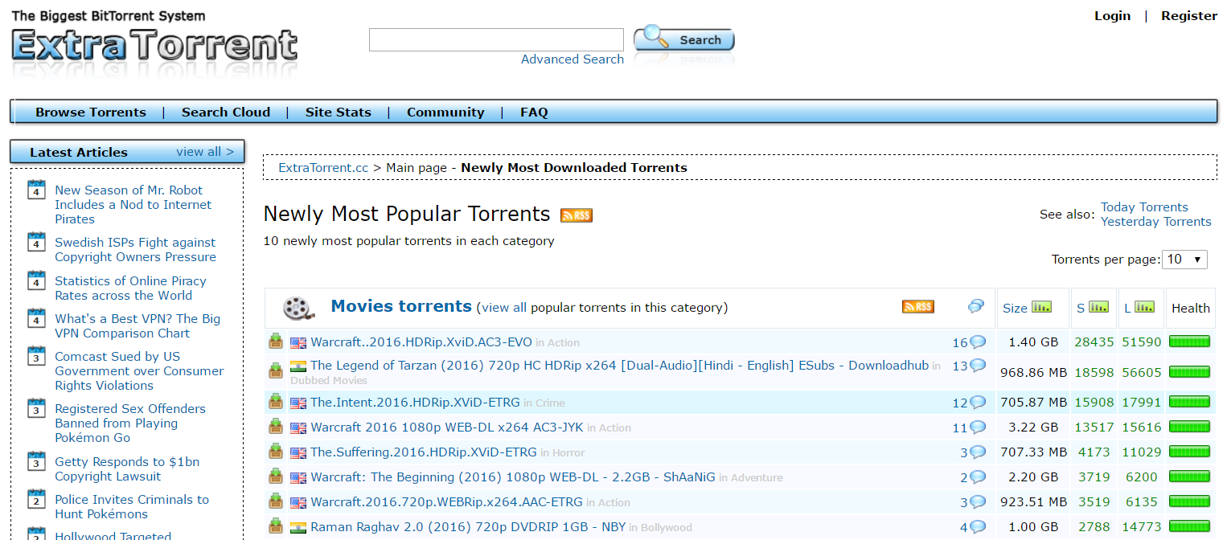
Task: Click the film reel Movies category icon
Action: 298,308
